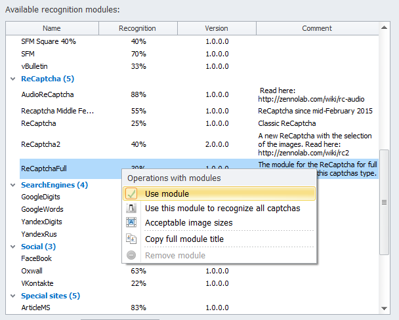Click the Remove module minus icon
Image resolution: width=399 pixels, height=320 pixels.
coord(131,255)
